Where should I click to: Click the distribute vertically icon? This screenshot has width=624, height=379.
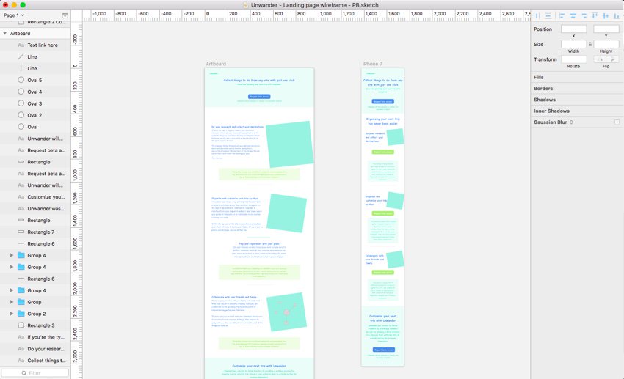[548, 16]
